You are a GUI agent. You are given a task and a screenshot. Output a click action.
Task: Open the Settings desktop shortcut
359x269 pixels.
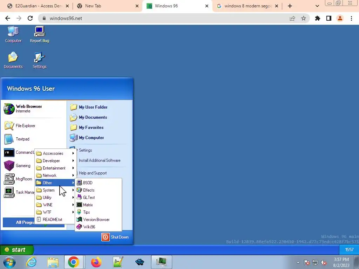coord(39,60)
